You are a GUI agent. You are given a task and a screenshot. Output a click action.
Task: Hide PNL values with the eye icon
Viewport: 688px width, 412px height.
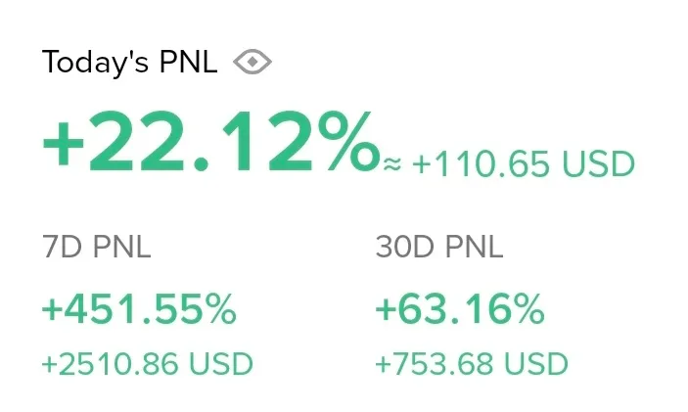click(x=252, y=64)
